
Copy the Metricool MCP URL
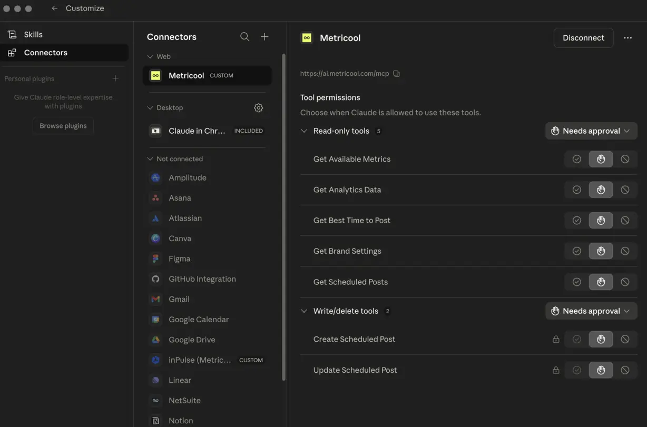click(396, 74)
